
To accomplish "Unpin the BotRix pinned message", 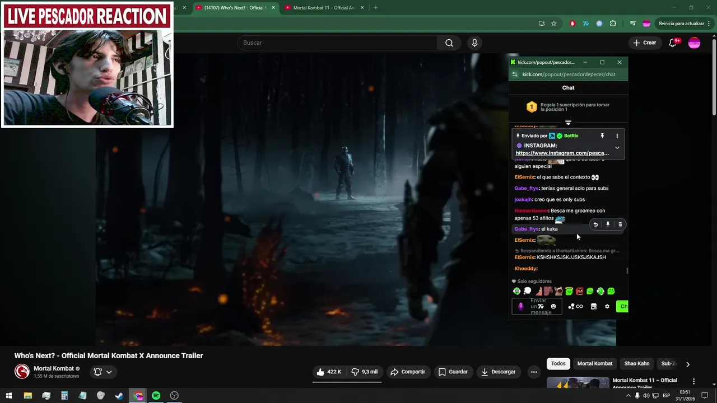I will click(602, 136).
